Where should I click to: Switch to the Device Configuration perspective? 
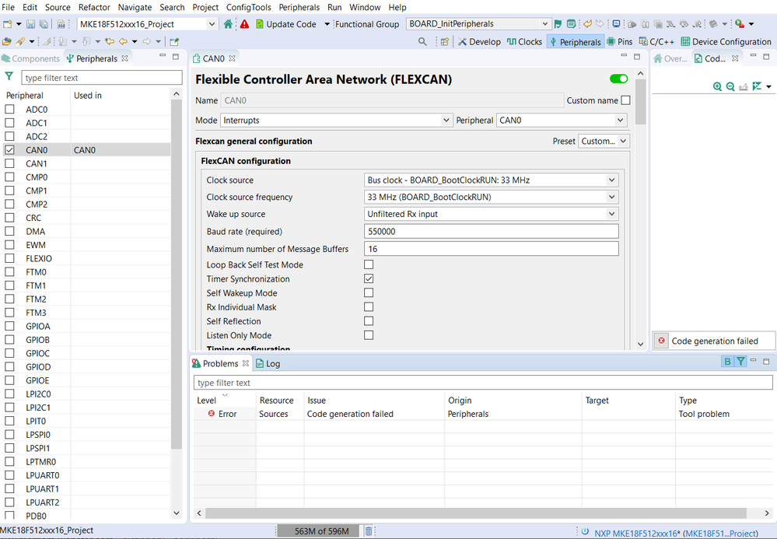726,41
